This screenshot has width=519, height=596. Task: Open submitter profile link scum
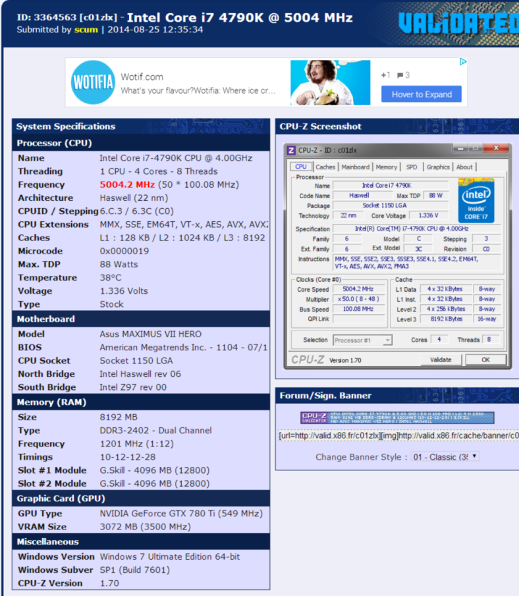pos(86,30)
